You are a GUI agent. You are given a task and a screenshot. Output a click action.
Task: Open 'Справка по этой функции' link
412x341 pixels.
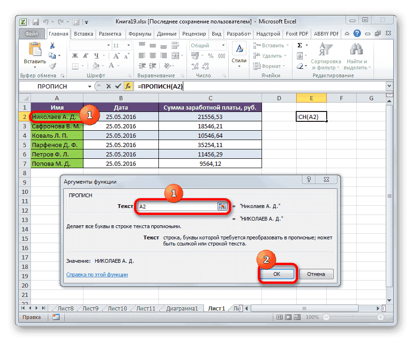(x=97, y=275)
